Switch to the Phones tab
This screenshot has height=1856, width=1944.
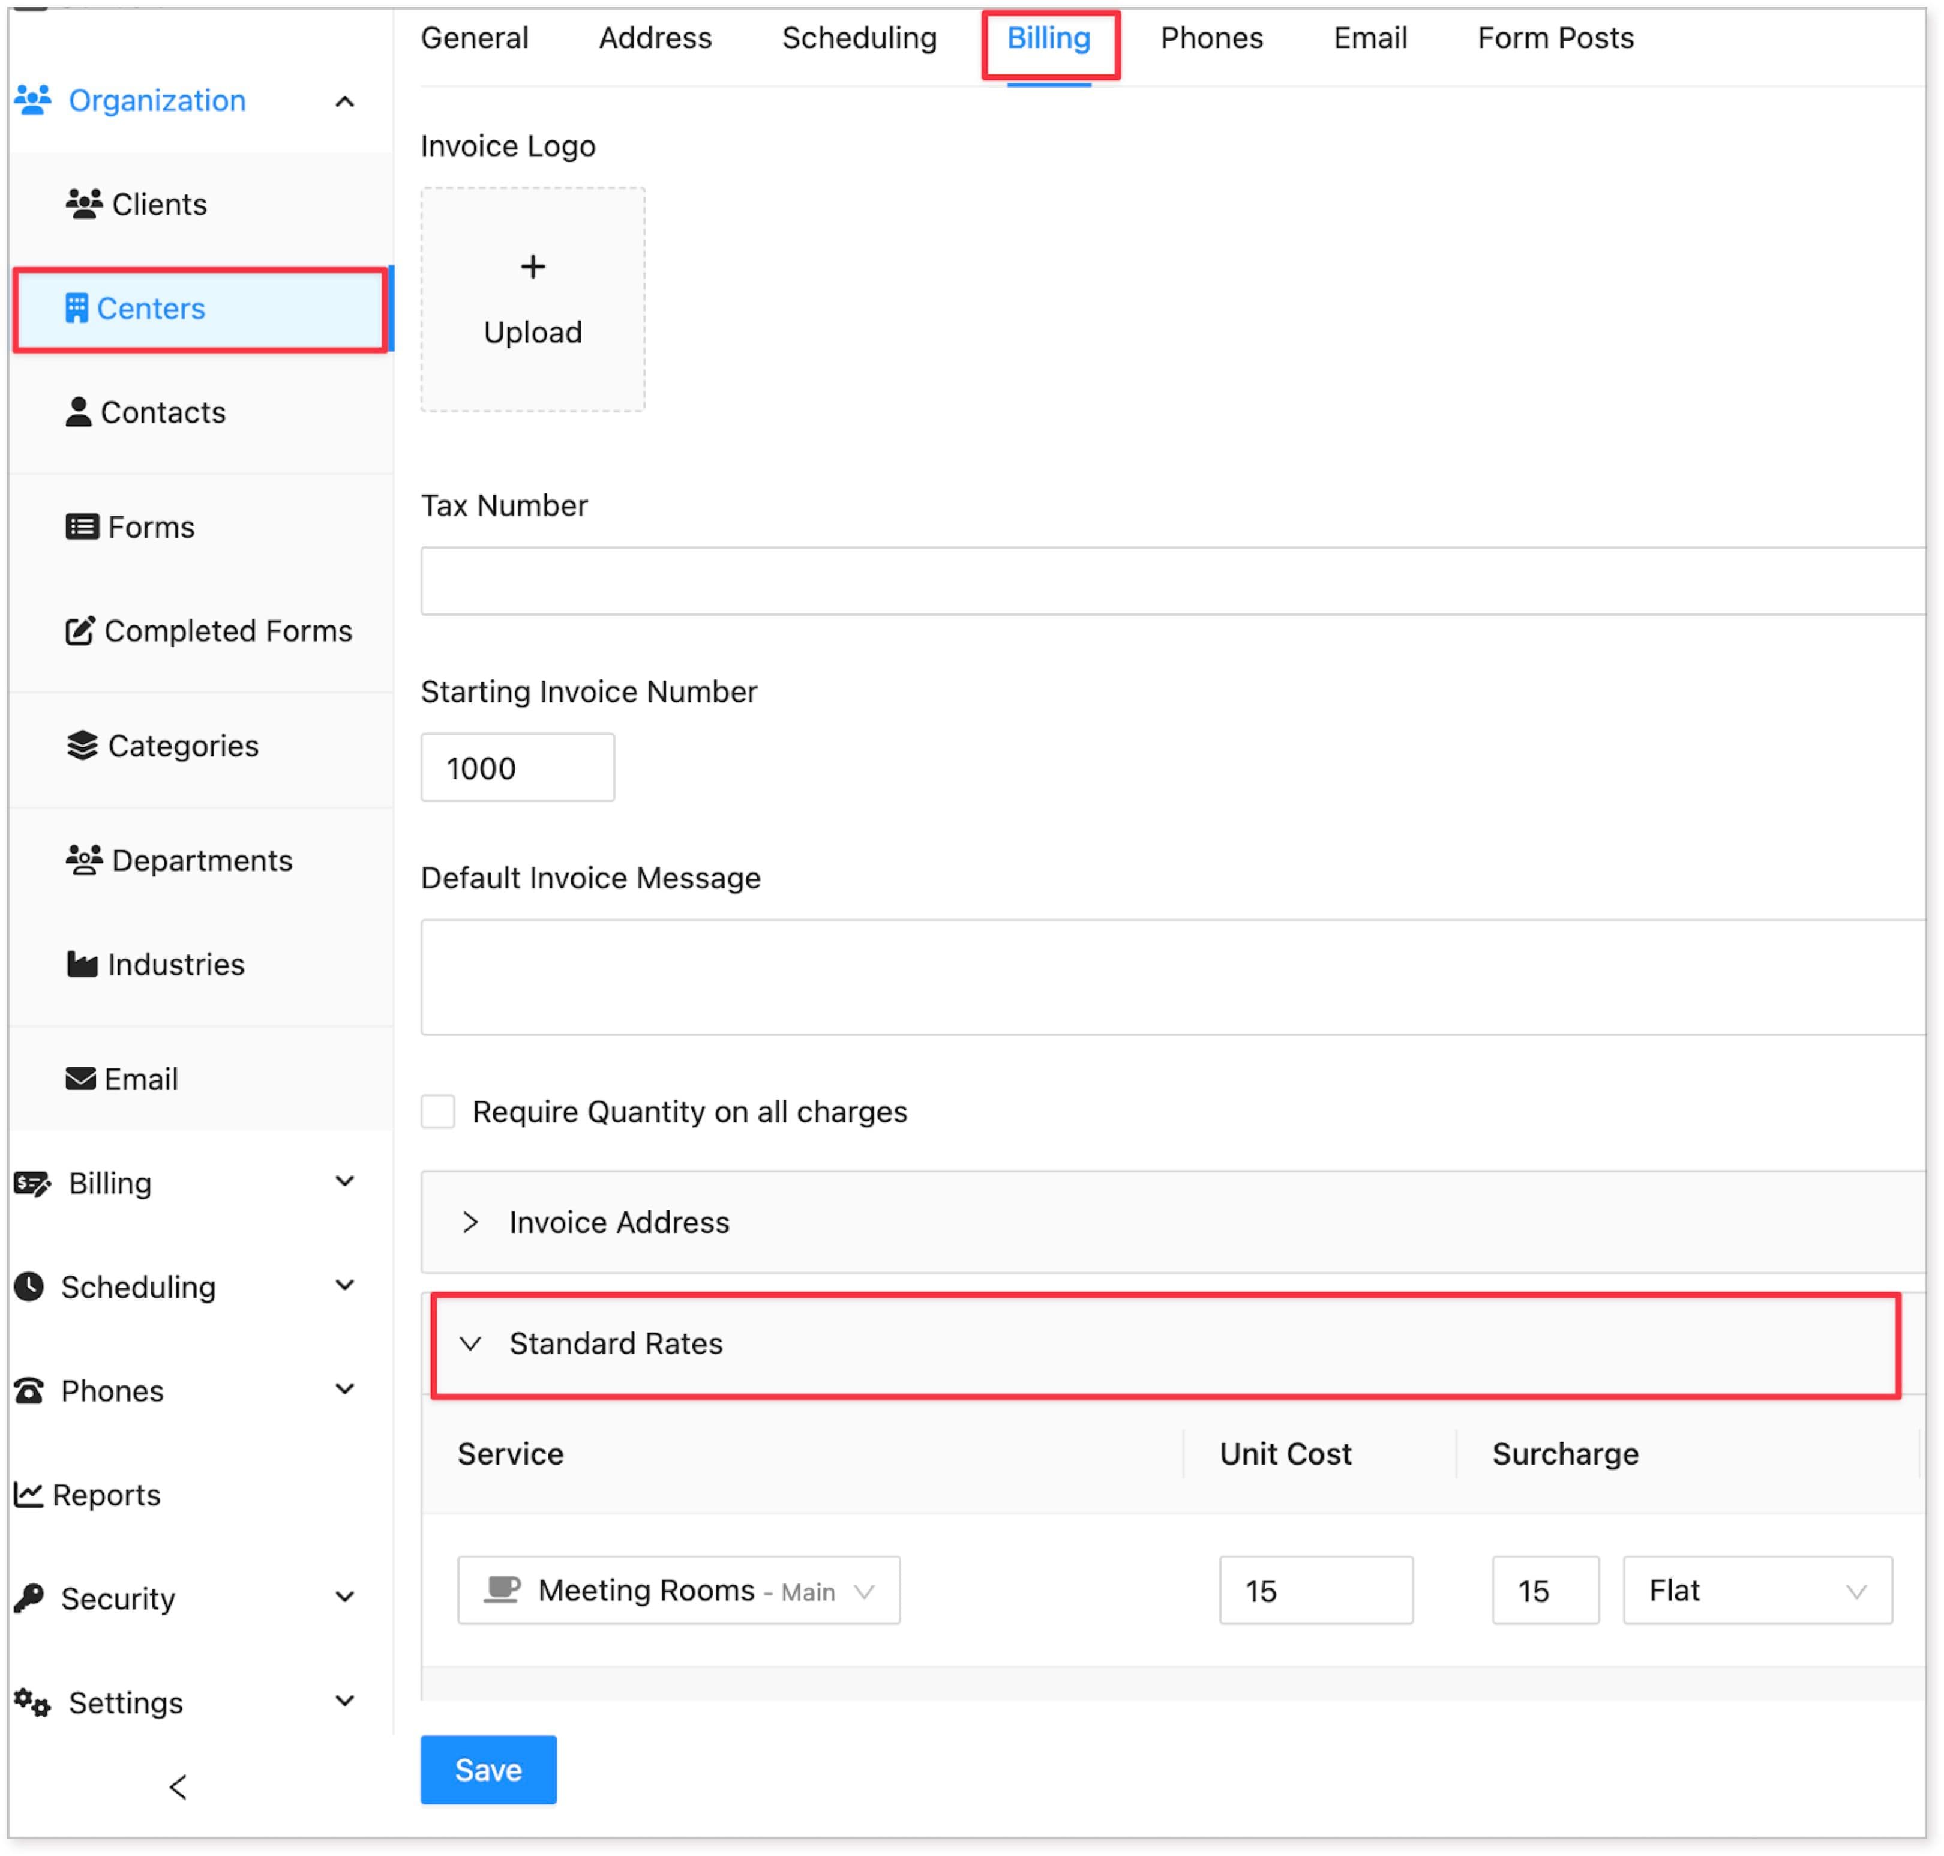coord(1211,38)
